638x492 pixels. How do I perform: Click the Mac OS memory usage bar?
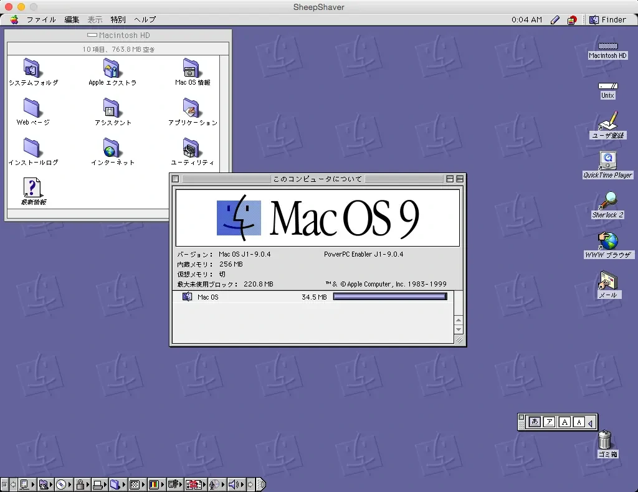(389, 296)
